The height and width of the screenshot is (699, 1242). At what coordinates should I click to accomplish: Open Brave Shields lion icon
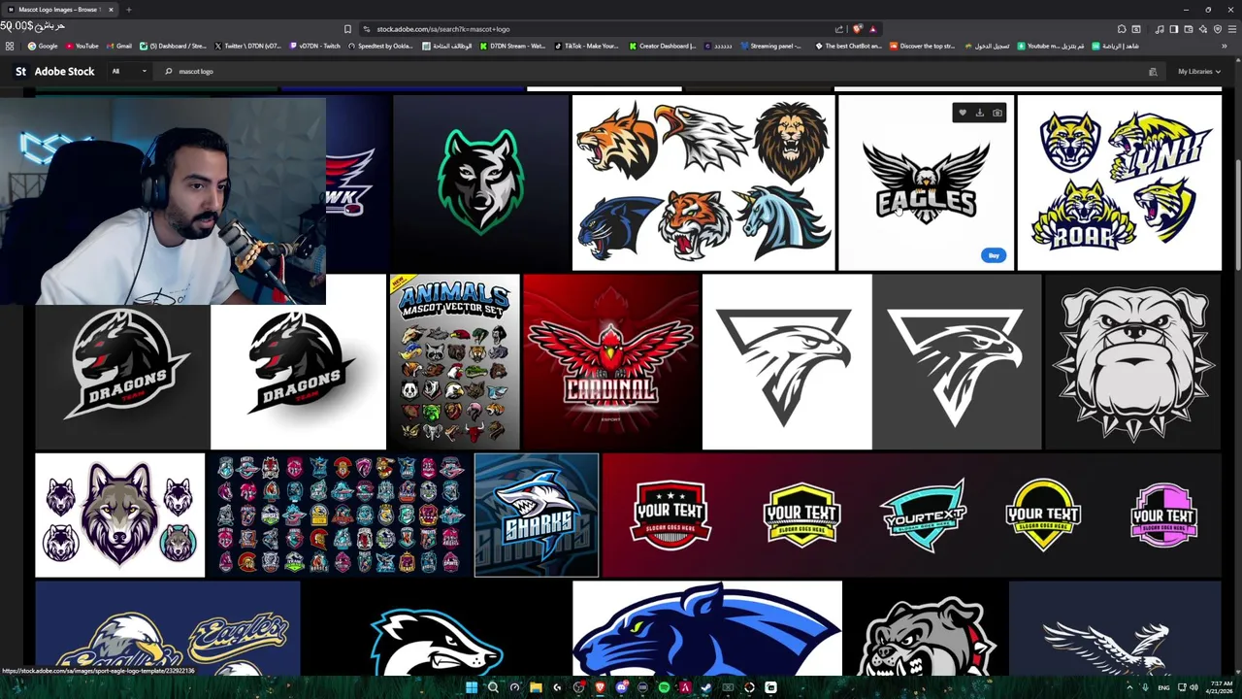[857, 29]
